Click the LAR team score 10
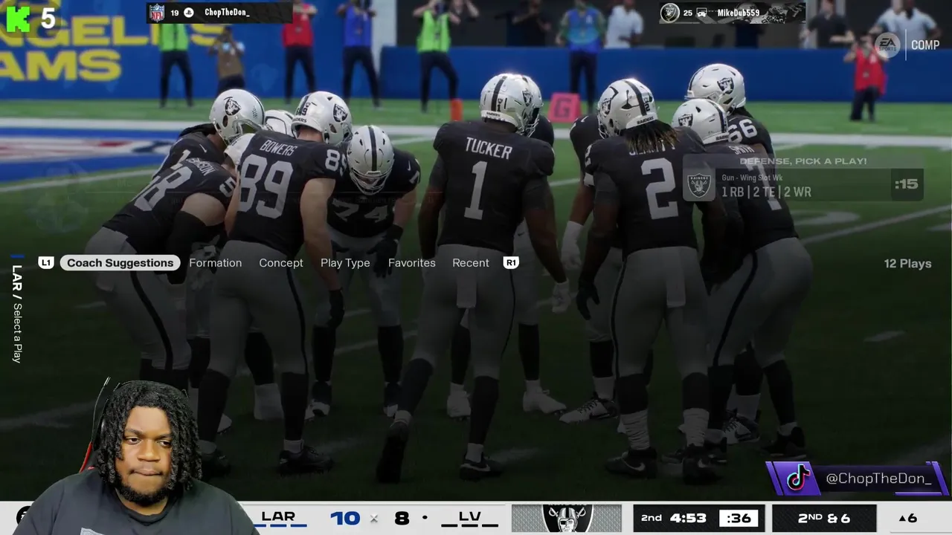Viewport: 952px width, 535px height. (345, 518)
